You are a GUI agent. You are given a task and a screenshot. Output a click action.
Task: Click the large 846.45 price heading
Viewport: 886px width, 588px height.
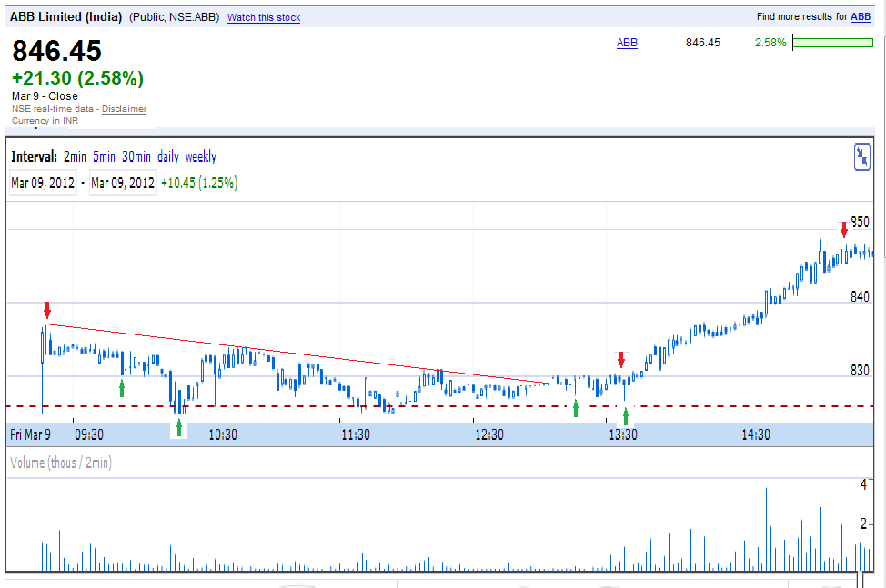[x=56, y=51]
